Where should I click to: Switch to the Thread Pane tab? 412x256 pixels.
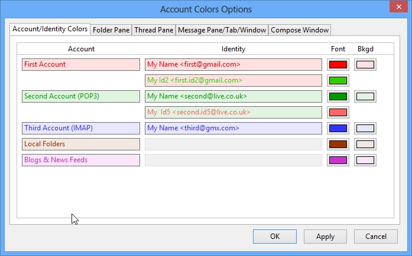(154, 30)
